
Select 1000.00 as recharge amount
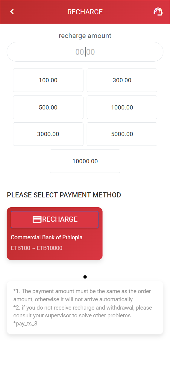pyautogui.click(x=122, y=107)
